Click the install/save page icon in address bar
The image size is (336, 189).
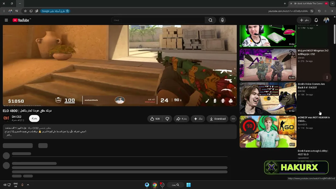31,11
